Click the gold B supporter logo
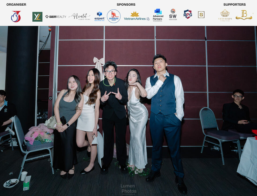 244,15
